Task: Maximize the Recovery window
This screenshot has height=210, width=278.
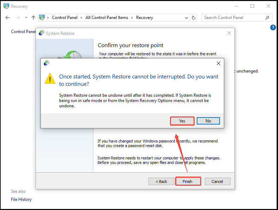Action: pos(252,6)
